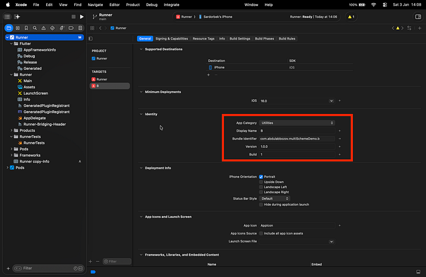Open the related items grid menu
The image size is (426, 277).
pyautogui.click(x=92, y=28)
